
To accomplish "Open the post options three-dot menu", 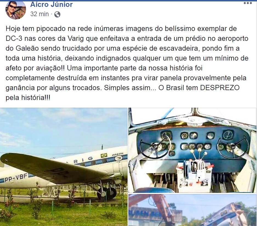I will pyautogui.click(x=248, y=3).
